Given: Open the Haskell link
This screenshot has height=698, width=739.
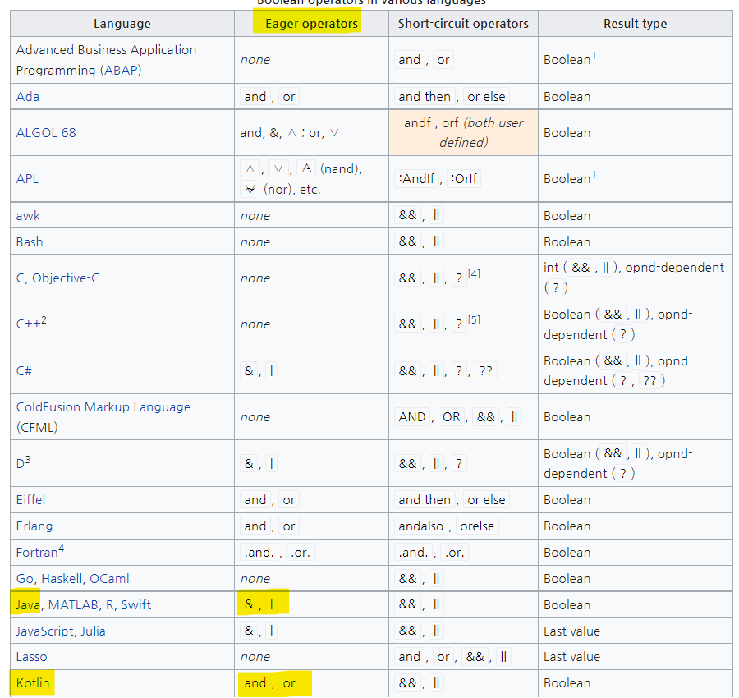Looking at the screenshot, I should [62, 579].
